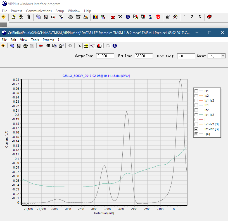This screenshot has width=228, height=221.
Task: Open the Communications menu
Action: click(x=39, y=11)
